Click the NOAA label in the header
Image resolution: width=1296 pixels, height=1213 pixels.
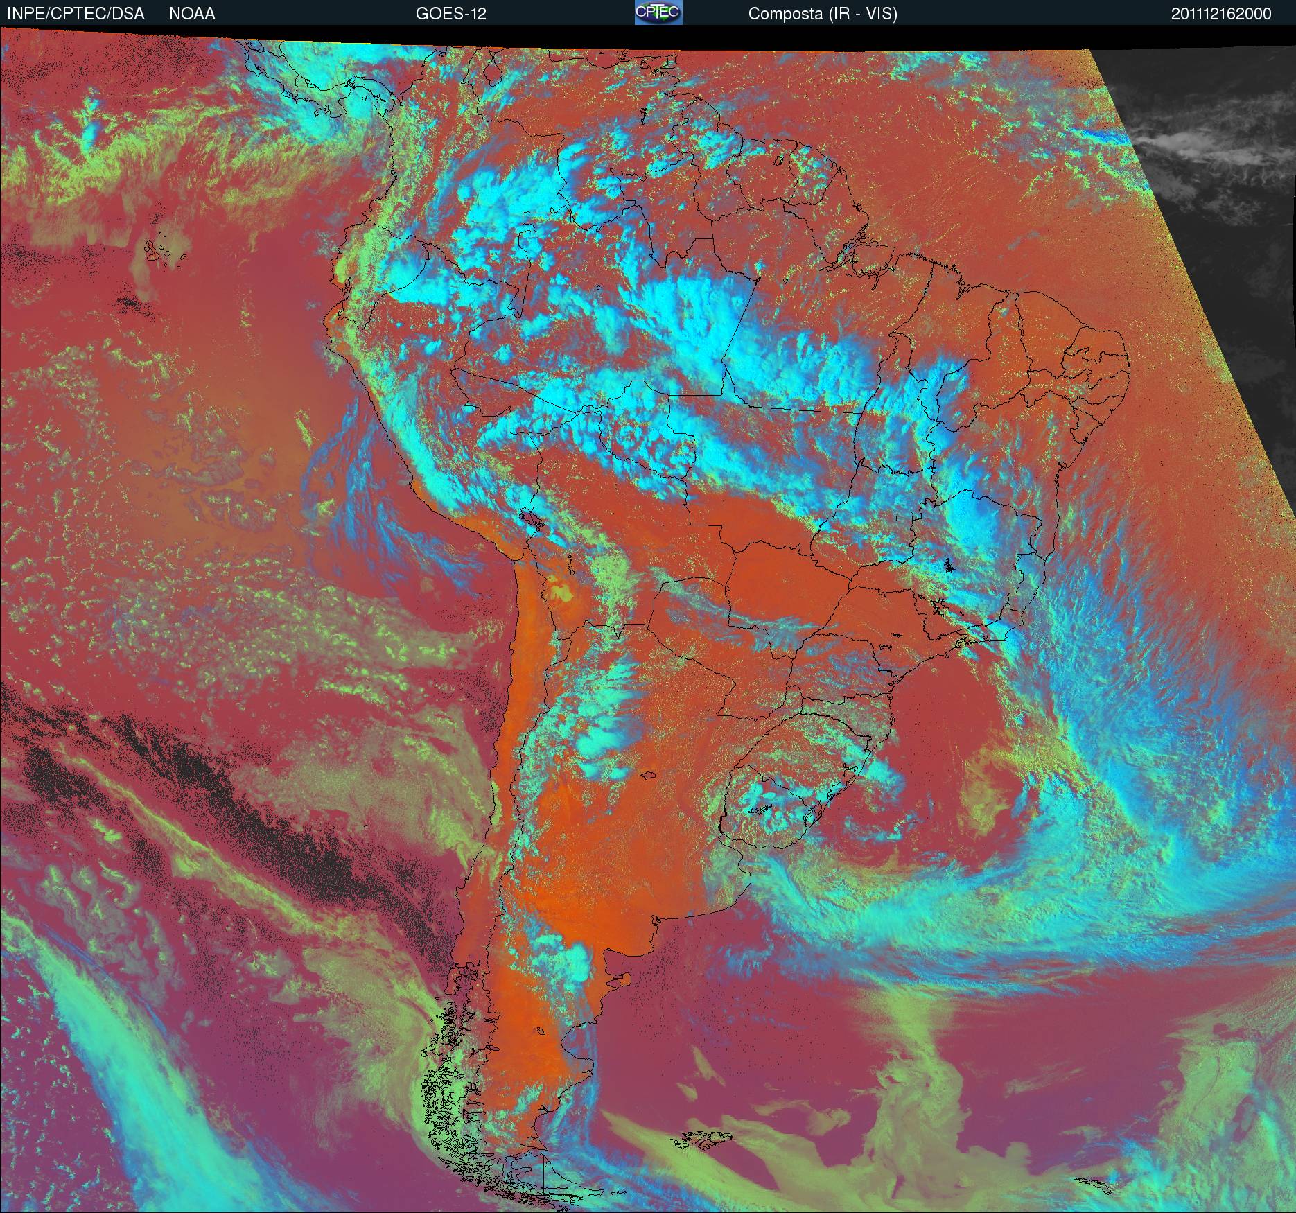coord(192,14)
